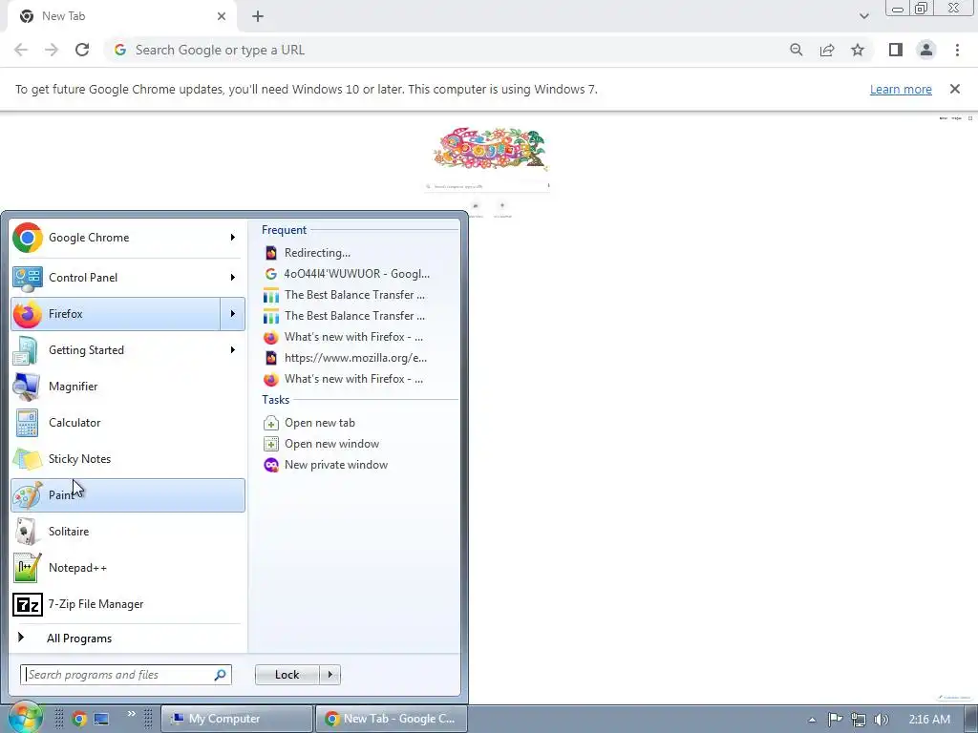Image resolution: width=978 pixels, height=733 pixels.
Task: Switch to New Tab - Google Chrome taskbar button
Action: [391, 719]
